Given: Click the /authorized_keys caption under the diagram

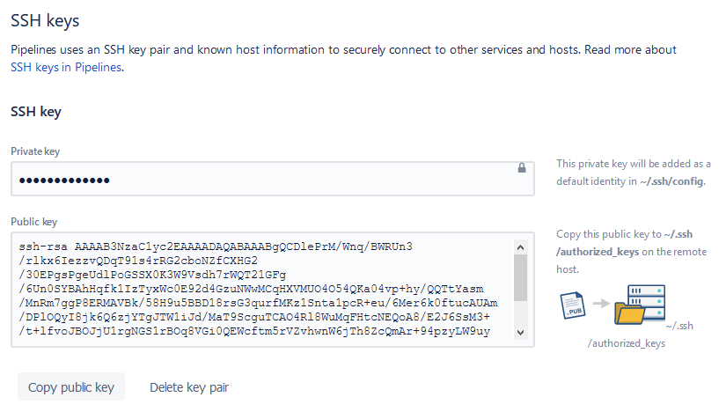Looking at the screenshot, I should coord(626,343).
